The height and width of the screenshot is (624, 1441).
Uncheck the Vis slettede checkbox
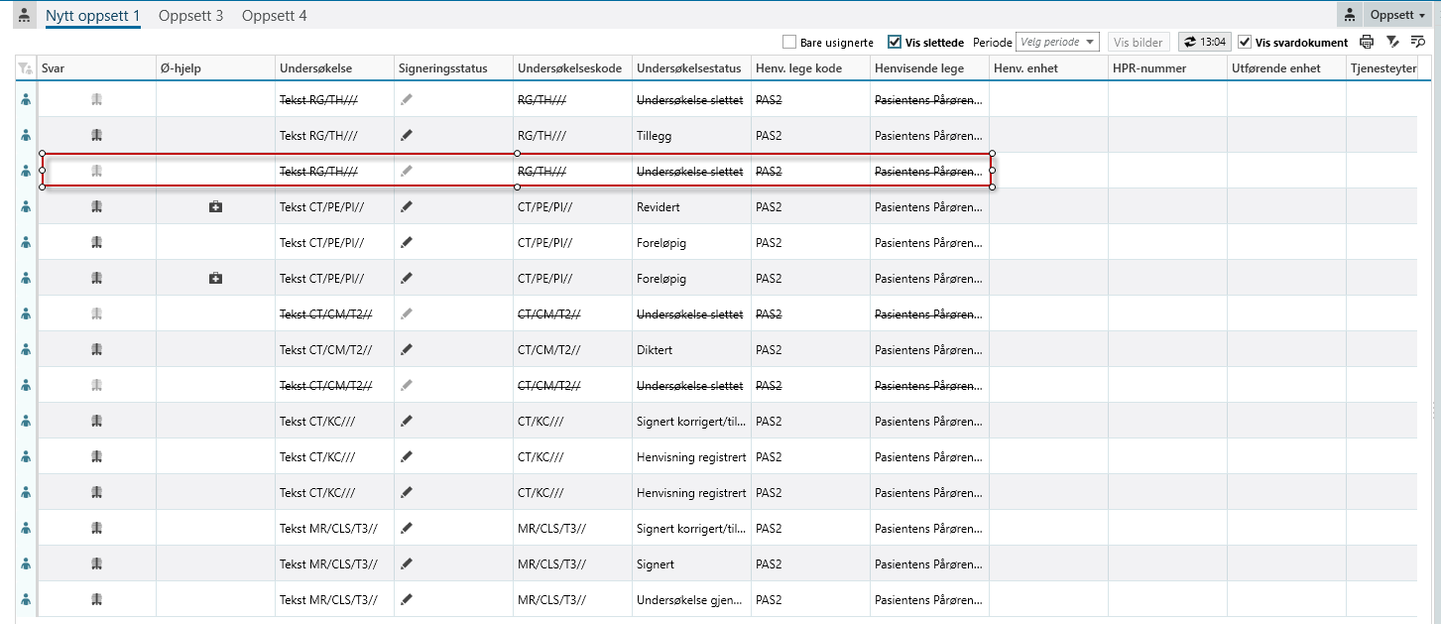pos(895,43)
